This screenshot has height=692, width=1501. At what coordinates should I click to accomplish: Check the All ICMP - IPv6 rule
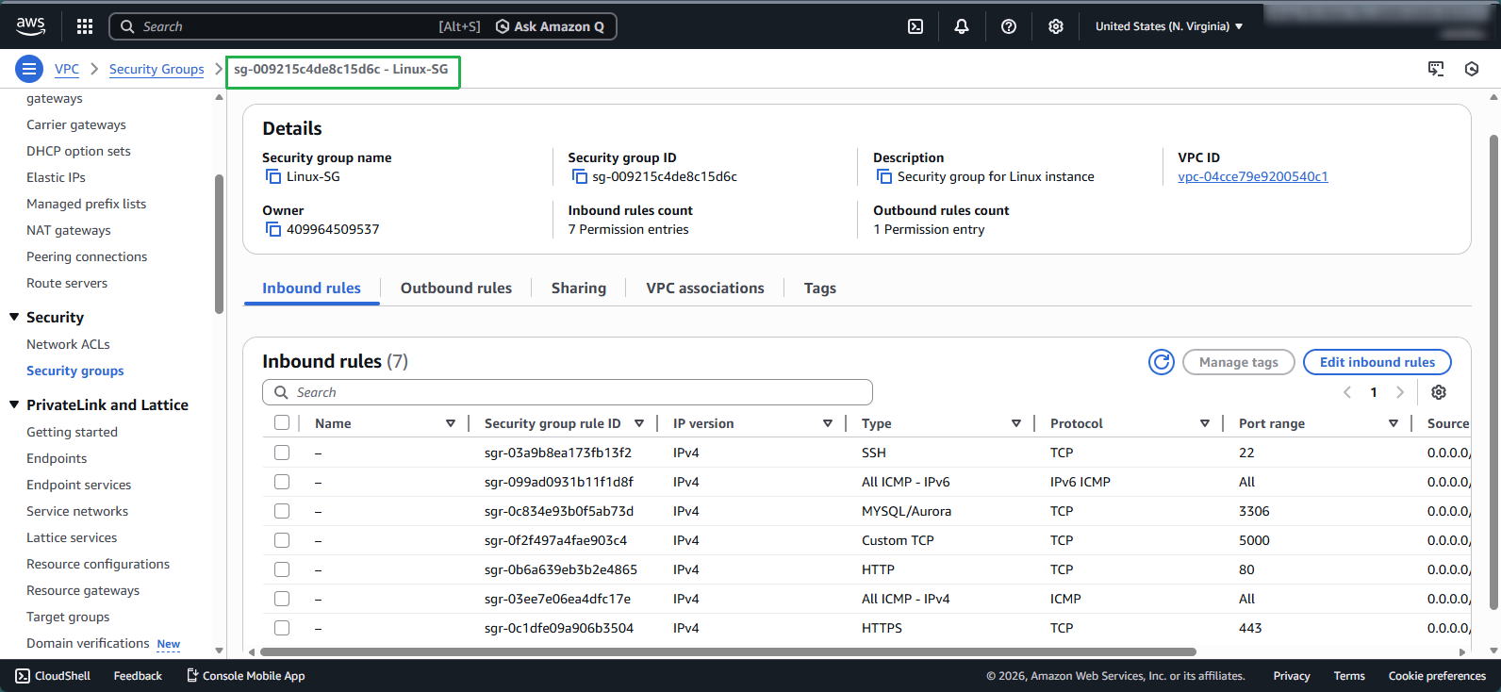[282, 482]
